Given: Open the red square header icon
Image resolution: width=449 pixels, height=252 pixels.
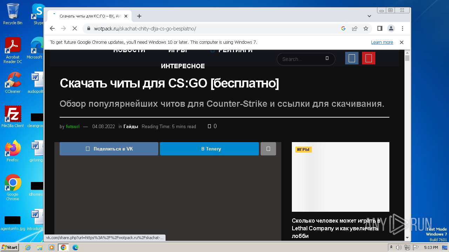Looking at the screenshot, I should click(x=369, y=58).
